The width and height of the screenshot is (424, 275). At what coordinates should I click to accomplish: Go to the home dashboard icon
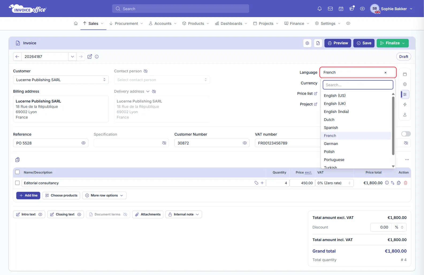point(76,23)
